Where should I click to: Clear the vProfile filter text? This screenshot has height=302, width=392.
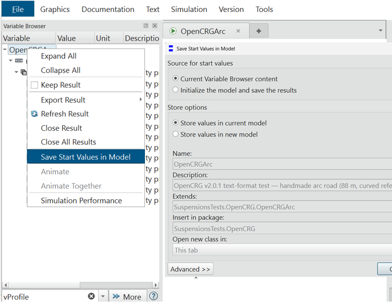[x=91, y=296]
